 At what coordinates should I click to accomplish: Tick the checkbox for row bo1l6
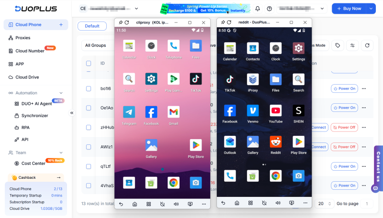click(89, 88)
